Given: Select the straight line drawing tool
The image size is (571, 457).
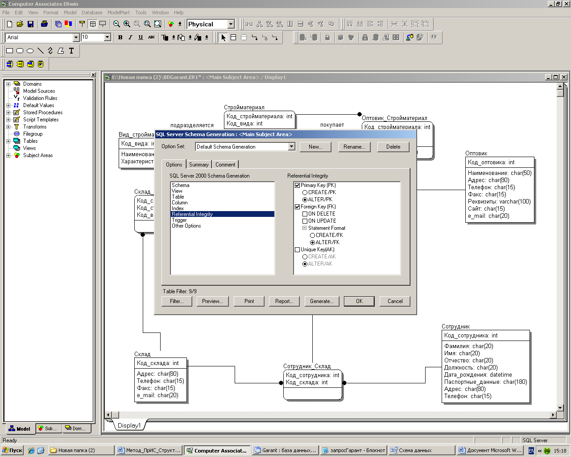Looking at the screenshot, I should (40, 51).
